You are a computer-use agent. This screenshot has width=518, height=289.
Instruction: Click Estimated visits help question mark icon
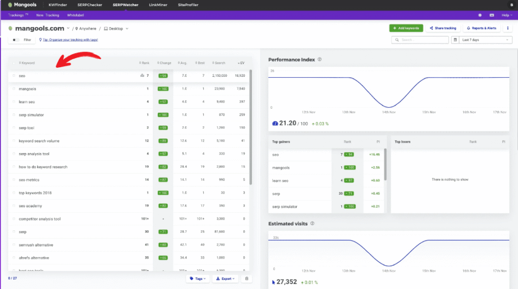click(312, 223)
